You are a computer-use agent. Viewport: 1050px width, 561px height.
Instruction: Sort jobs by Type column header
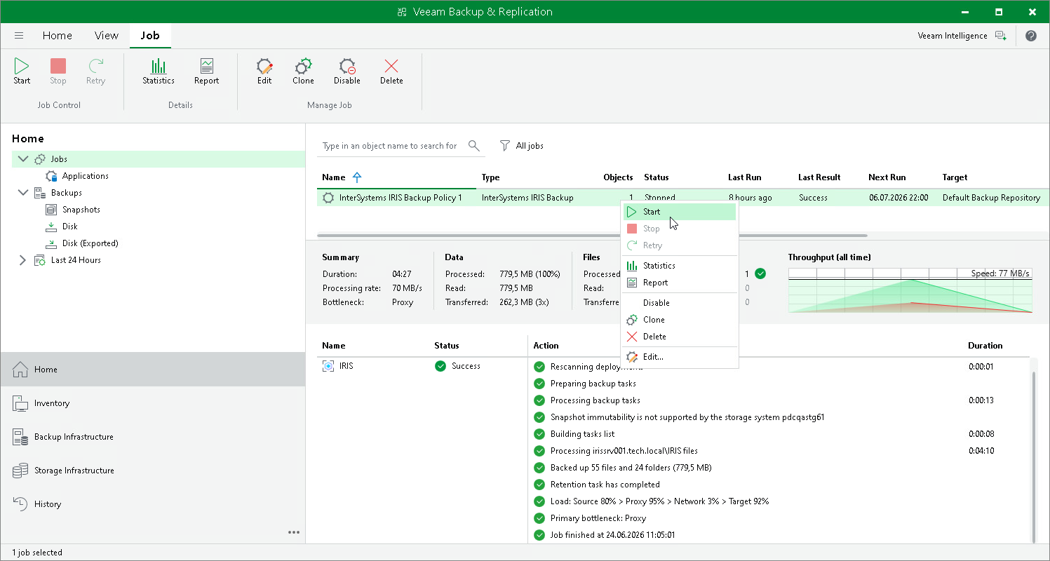point(490,177)
